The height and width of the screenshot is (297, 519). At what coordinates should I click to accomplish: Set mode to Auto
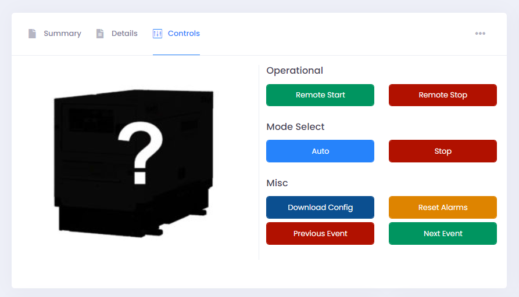(x=320, y=151)
